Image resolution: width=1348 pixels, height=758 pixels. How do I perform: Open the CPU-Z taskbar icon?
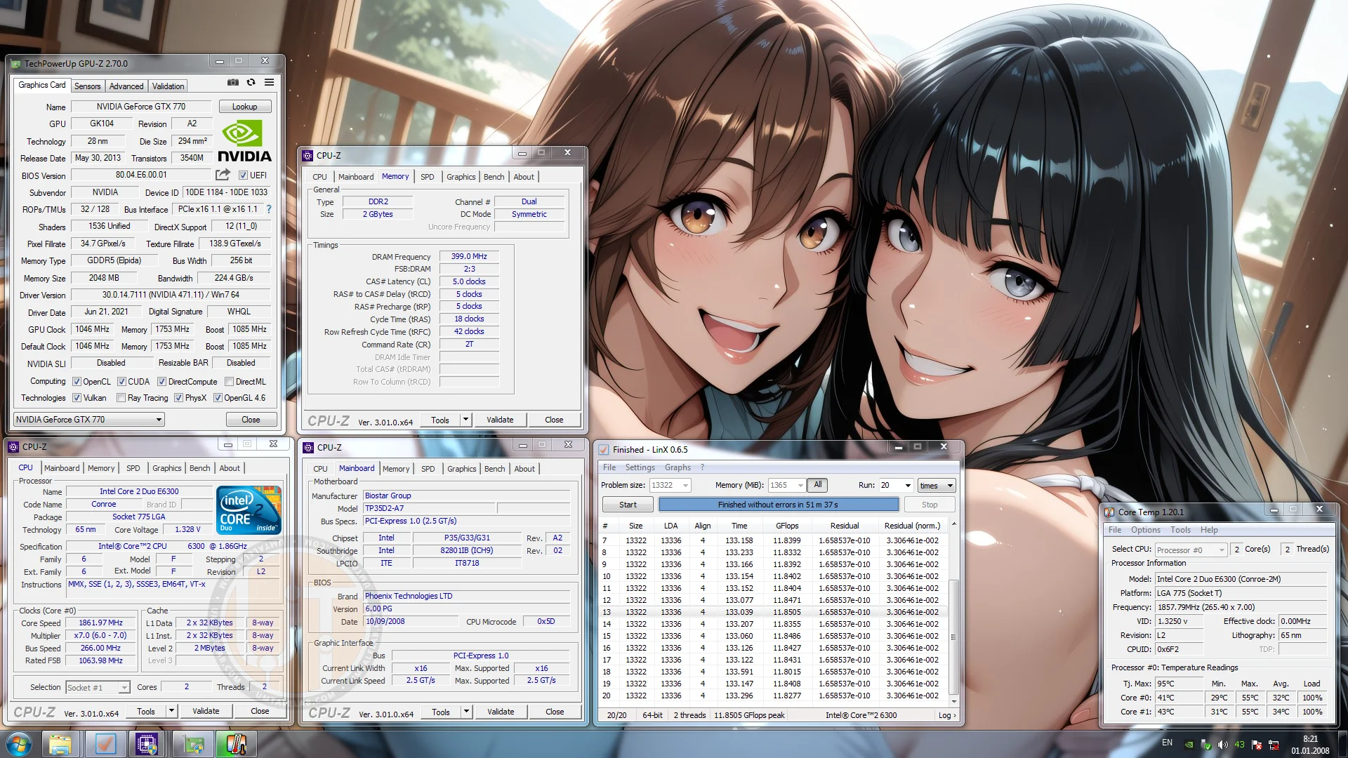pos(146,744)
